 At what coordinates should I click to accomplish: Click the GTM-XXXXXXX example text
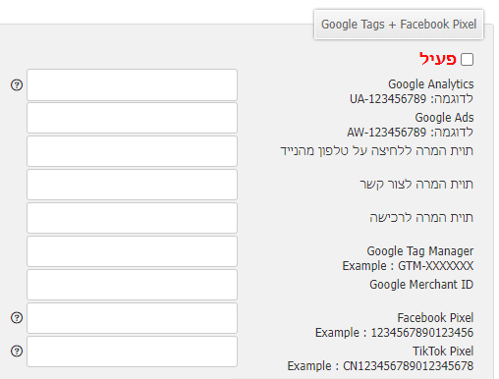tap(436, 266)
